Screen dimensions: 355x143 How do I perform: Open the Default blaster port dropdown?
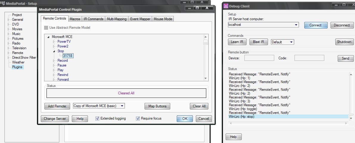[291, 42]
